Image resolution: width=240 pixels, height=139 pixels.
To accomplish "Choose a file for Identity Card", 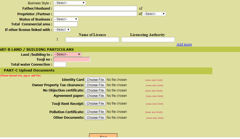I will pyautogui.click(x=95, y=80).
